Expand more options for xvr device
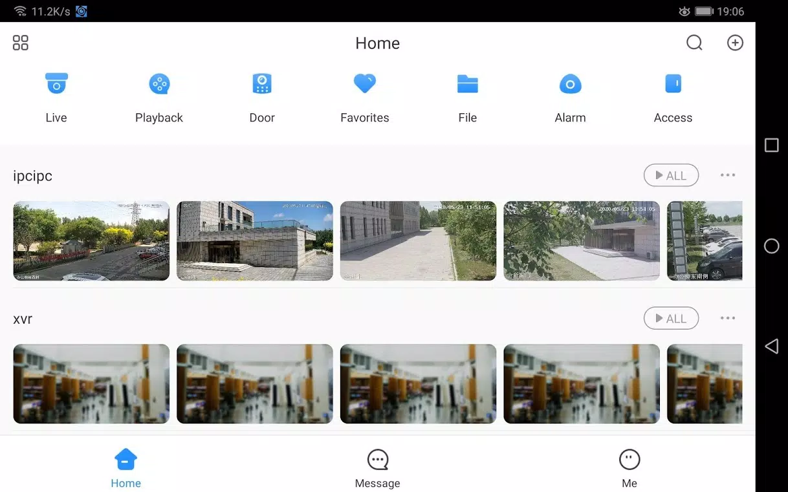This screenshot has height=492, width=788. (728, 318)
